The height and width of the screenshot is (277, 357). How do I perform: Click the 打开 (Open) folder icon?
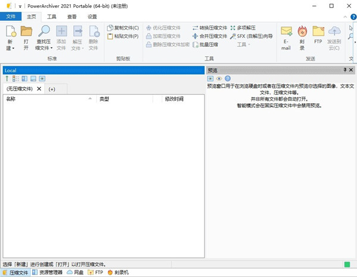click(26, 33)
